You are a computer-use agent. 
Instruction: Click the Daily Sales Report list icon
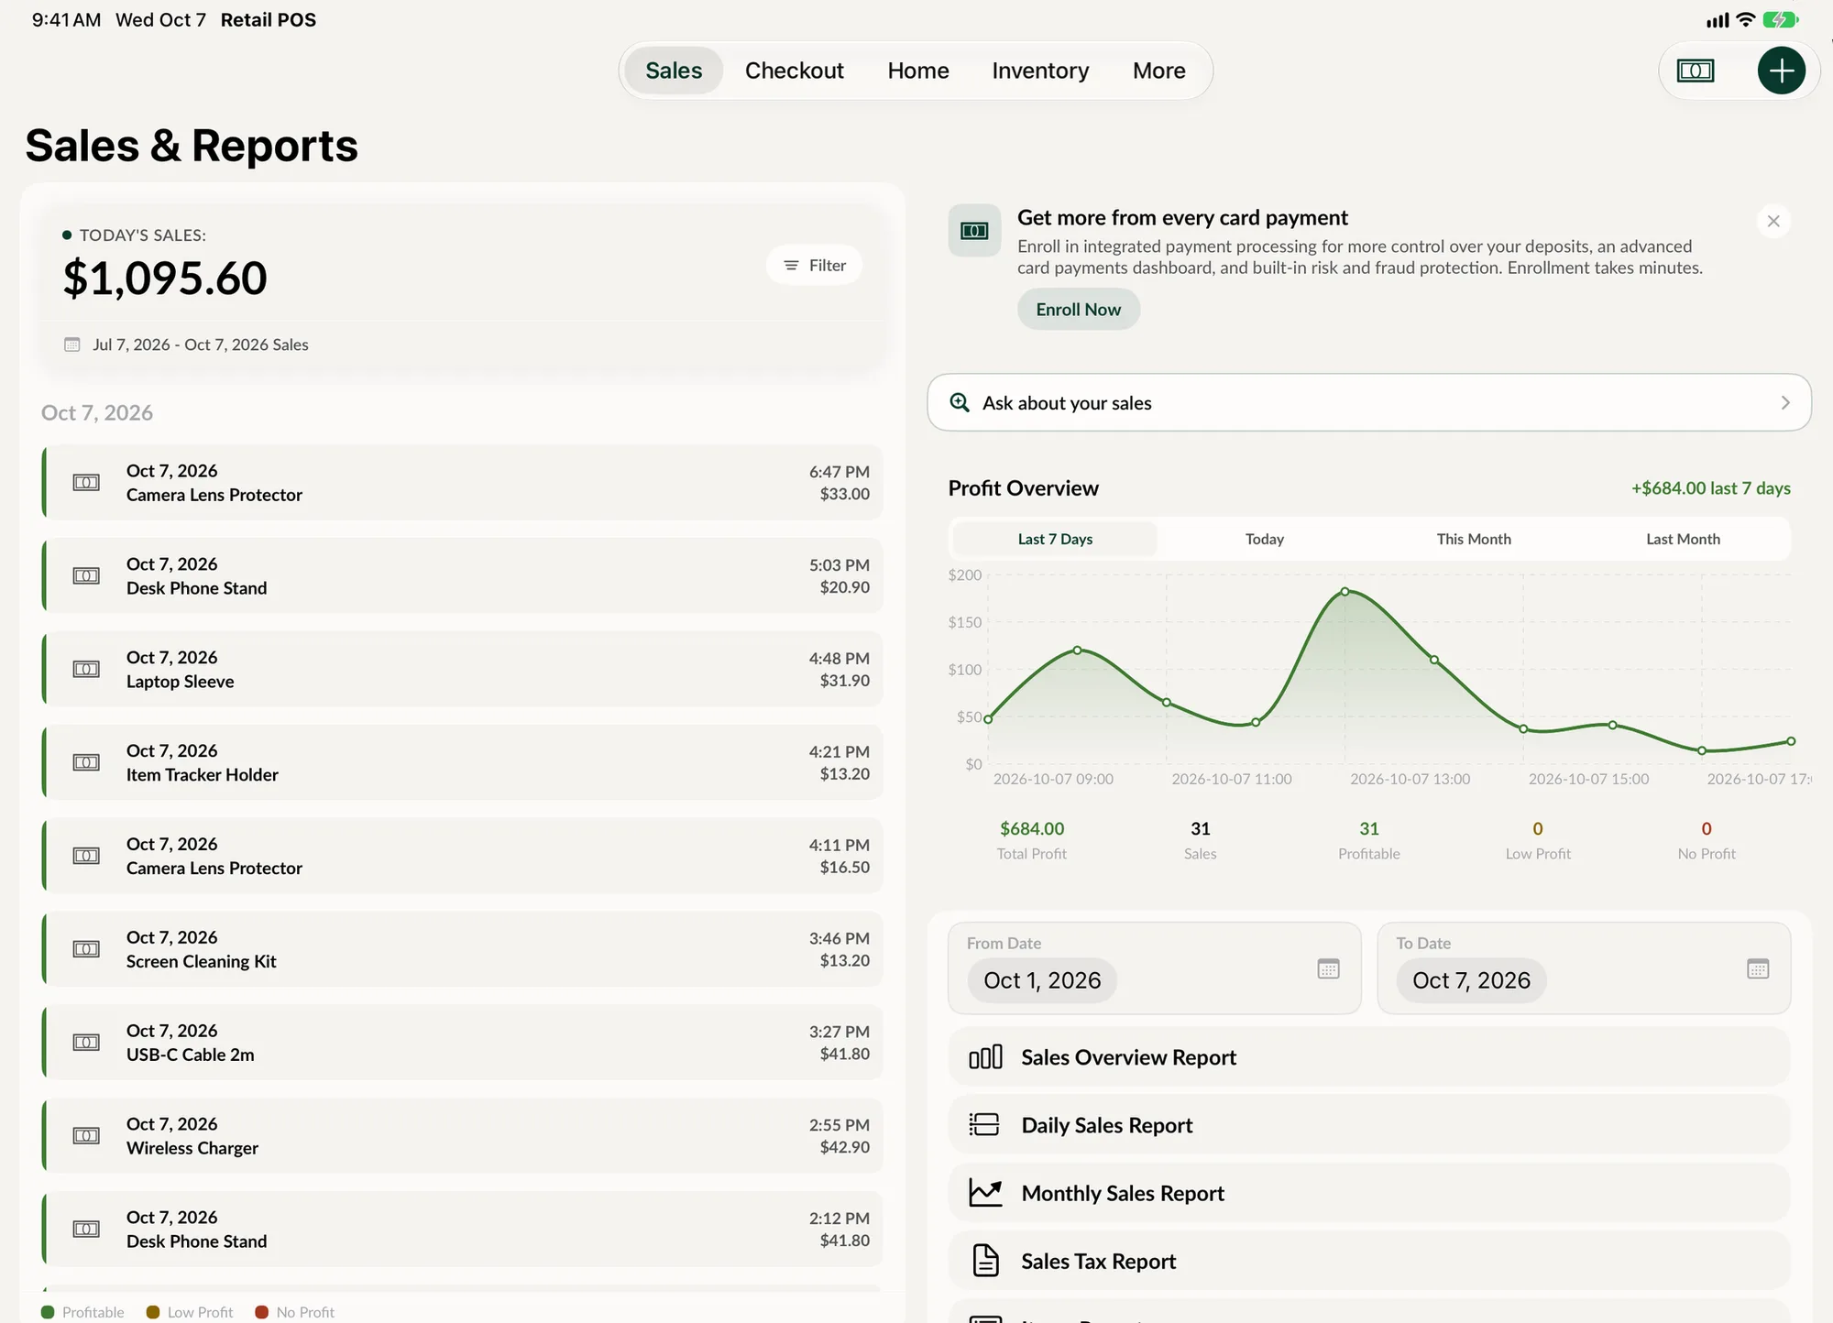point(985,1124)
